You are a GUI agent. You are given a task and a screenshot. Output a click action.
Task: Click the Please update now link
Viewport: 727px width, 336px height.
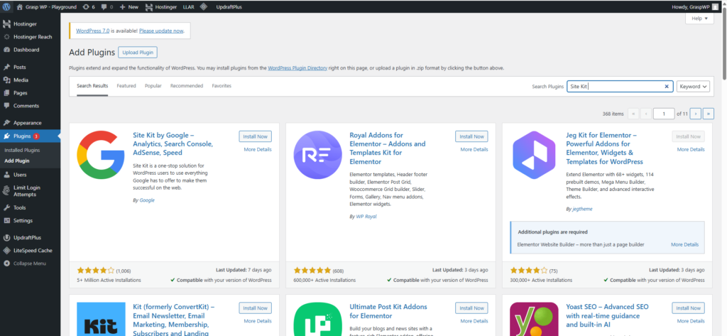161,31
